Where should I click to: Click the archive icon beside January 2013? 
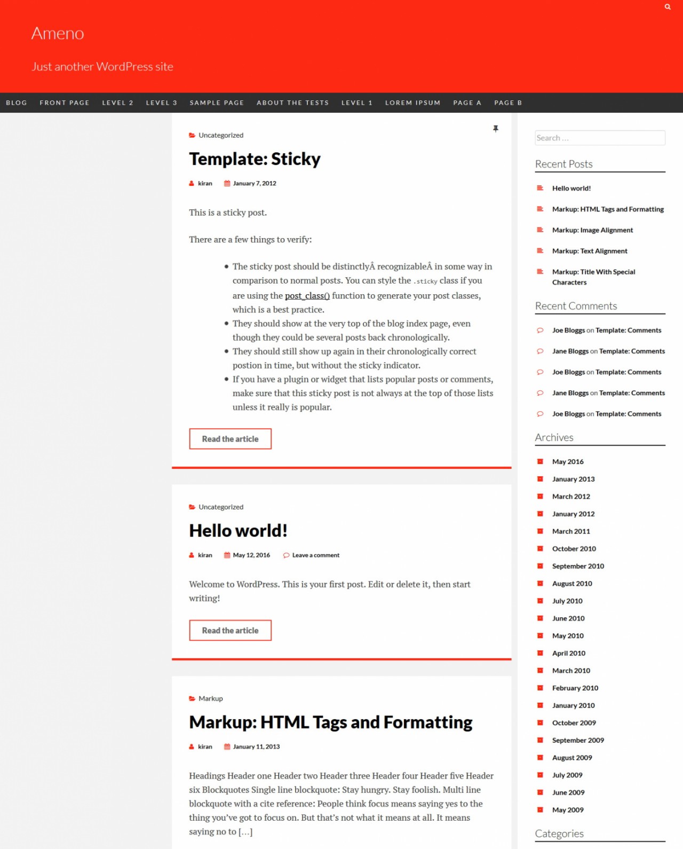540,479
